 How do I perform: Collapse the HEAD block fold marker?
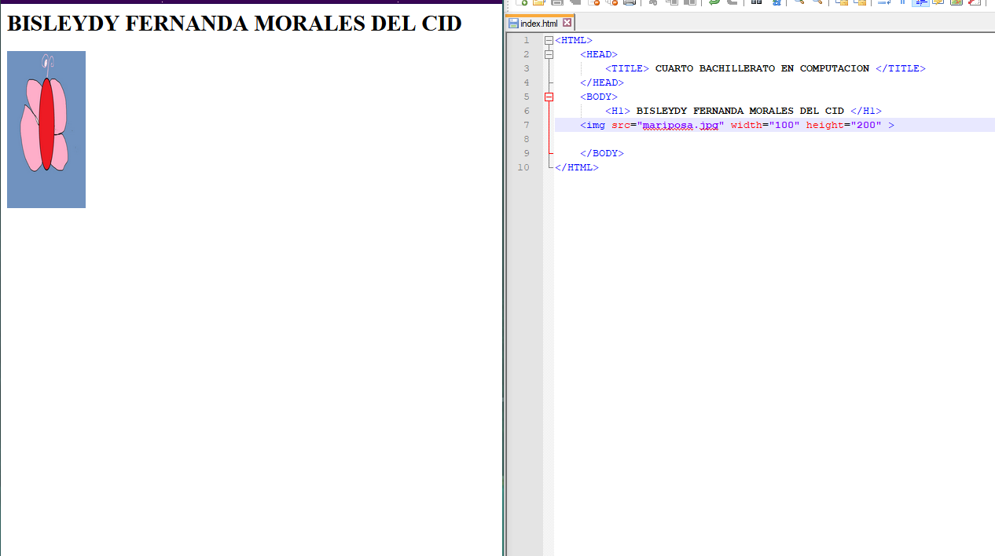pyautogui.click(x=549, y=55)
